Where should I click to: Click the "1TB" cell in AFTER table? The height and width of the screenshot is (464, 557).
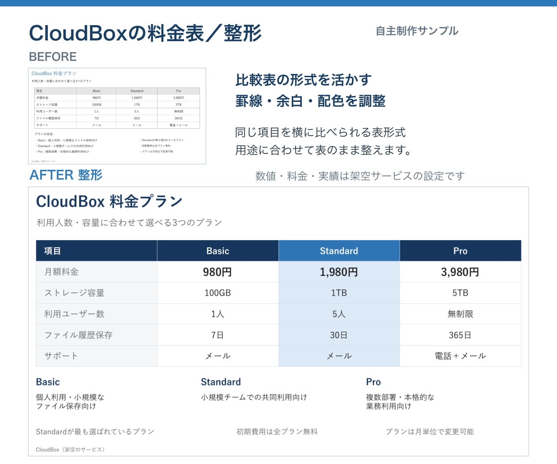pyautogui.click(x=339, y=293)
